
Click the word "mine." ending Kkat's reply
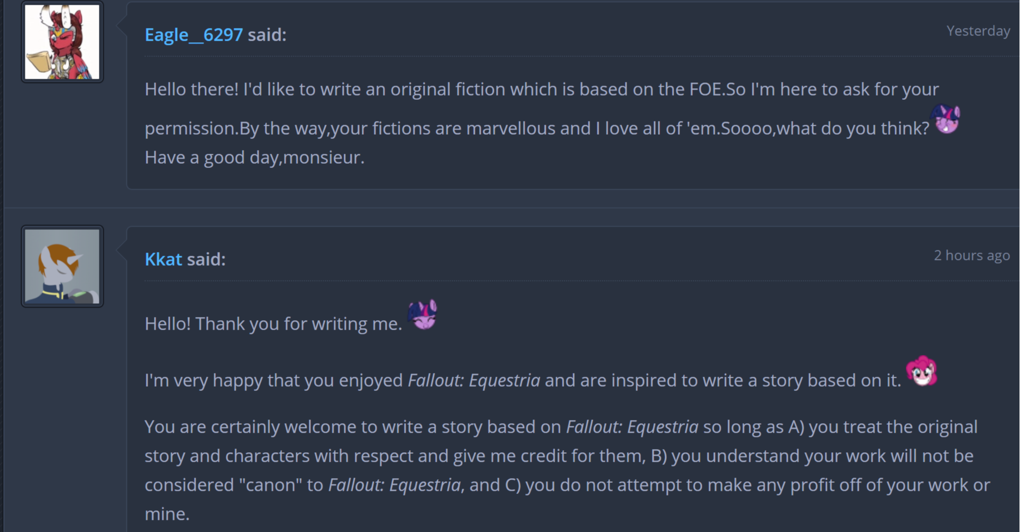coord(167,514)
